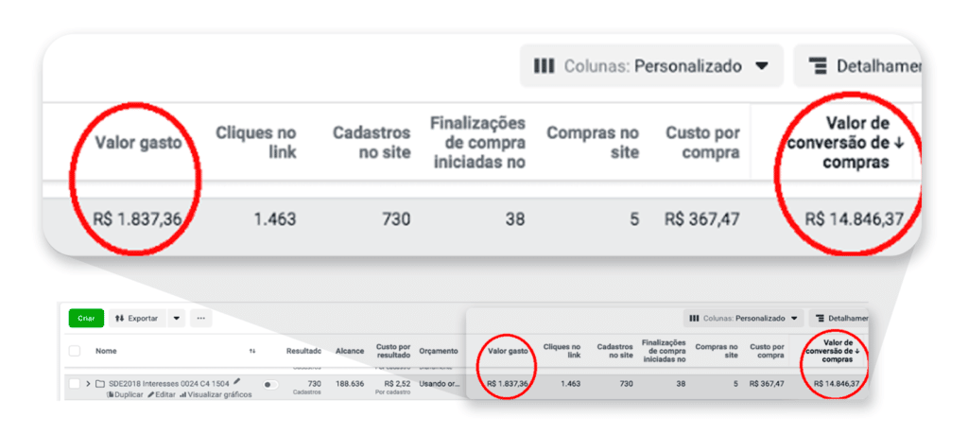
Task: Click the Exportar button
Action: [137, 319]
